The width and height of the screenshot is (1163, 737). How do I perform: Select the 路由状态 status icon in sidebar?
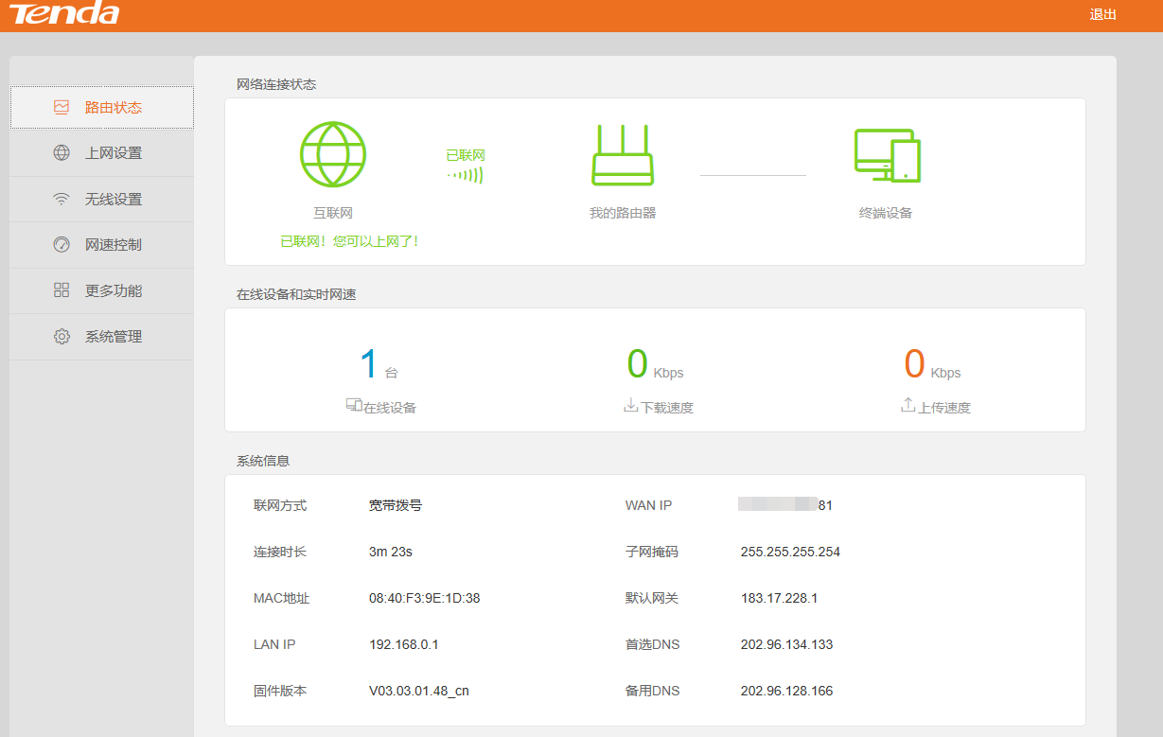click(60, 107)
